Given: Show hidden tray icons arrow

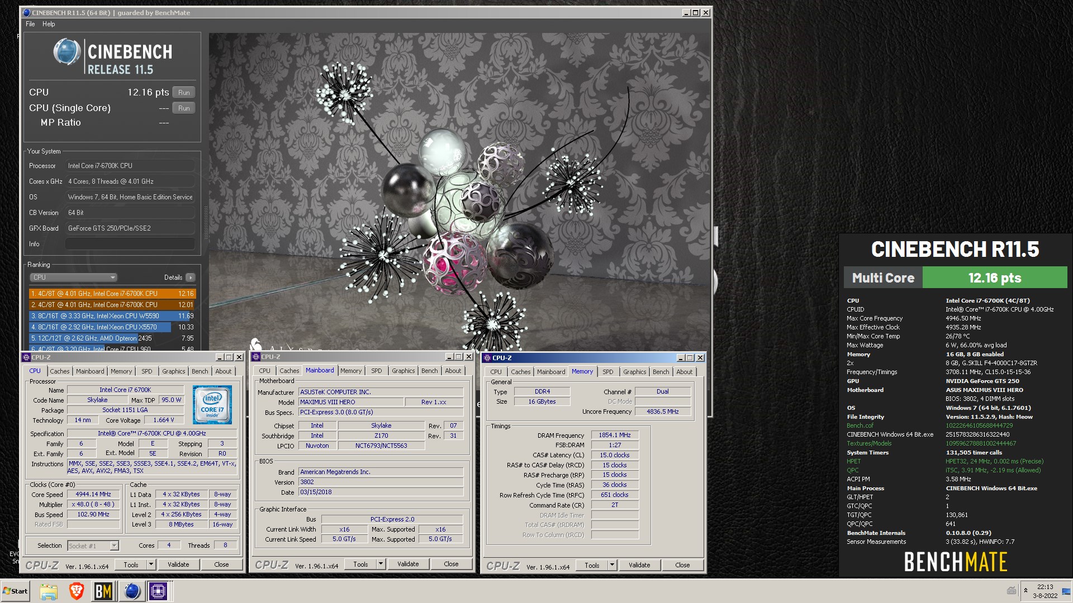Looking at the screenshot, I should (x=1025, y=591).
